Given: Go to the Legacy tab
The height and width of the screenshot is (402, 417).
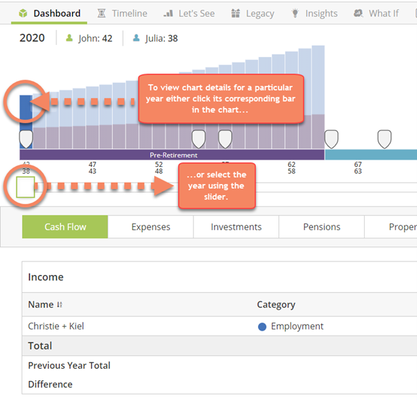Looking at the screenshot, I should coord(253,14).
